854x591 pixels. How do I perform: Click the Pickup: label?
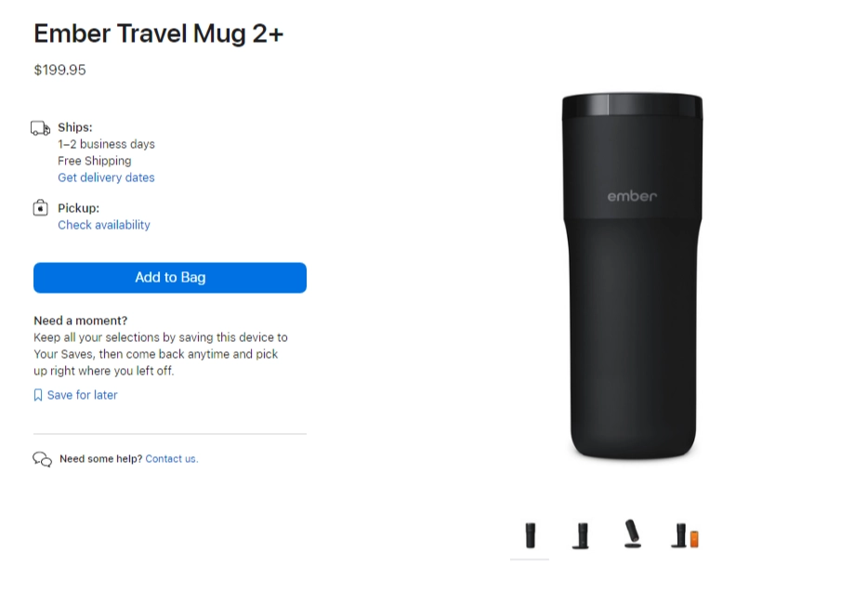pos(79,208)
